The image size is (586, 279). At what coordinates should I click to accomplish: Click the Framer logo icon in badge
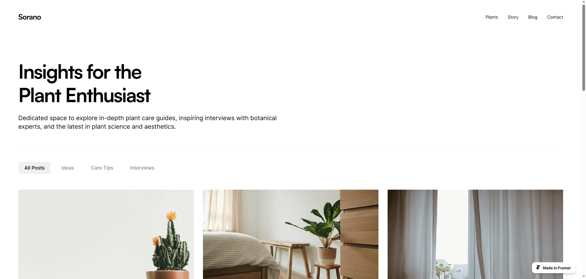coord(538,268)
